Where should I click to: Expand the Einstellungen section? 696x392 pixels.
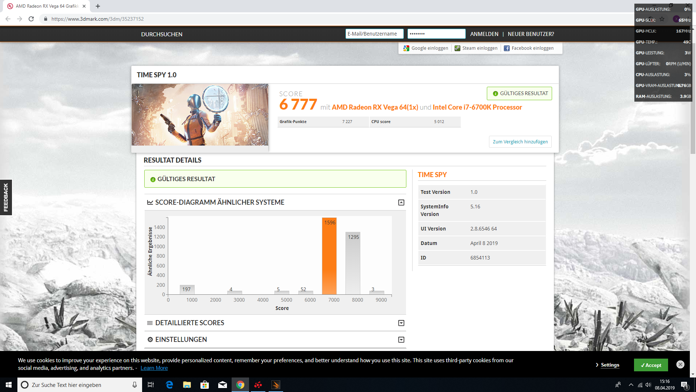tap(401, 340)
